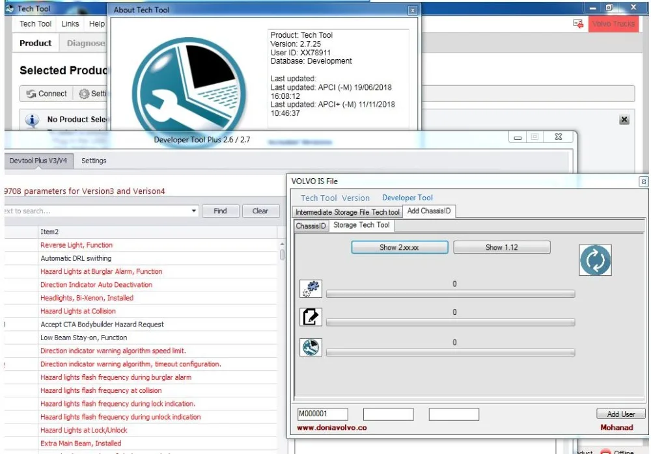Switch to the ChassisID sub-tab

pos(311,226)
